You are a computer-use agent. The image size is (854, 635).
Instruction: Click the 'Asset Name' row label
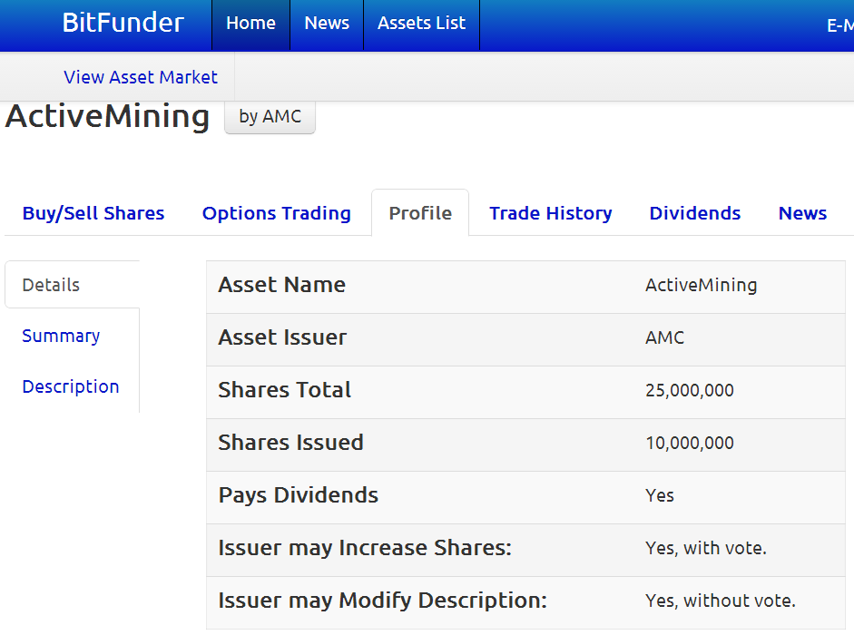coord(281,285)
